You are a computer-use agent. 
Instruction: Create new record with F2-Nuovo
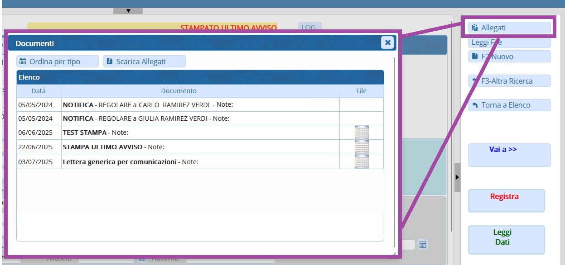point(509,57)
